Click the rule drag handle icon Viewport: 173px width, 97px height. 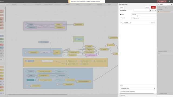coord(121,22)
